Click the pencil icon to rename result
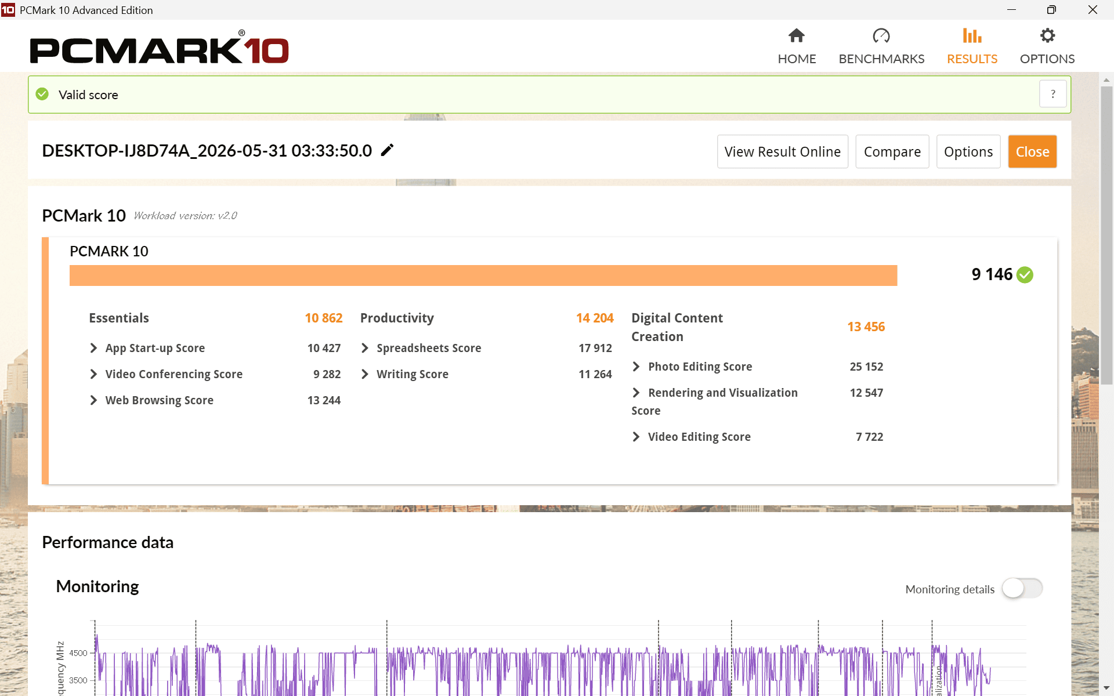1114x696 pixels. tap(387, 150)
